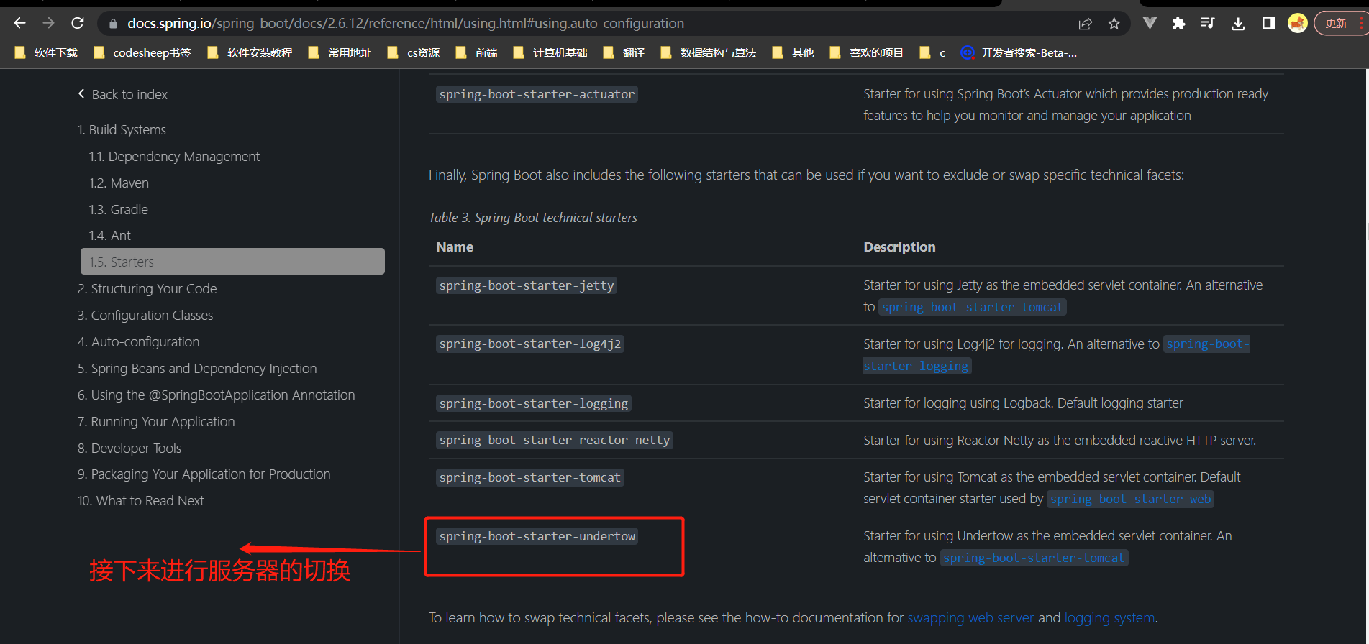Open 9. Packaging Your Application for Production
This screenshot has height=644, width=1369.
click(x=204, y=474)
